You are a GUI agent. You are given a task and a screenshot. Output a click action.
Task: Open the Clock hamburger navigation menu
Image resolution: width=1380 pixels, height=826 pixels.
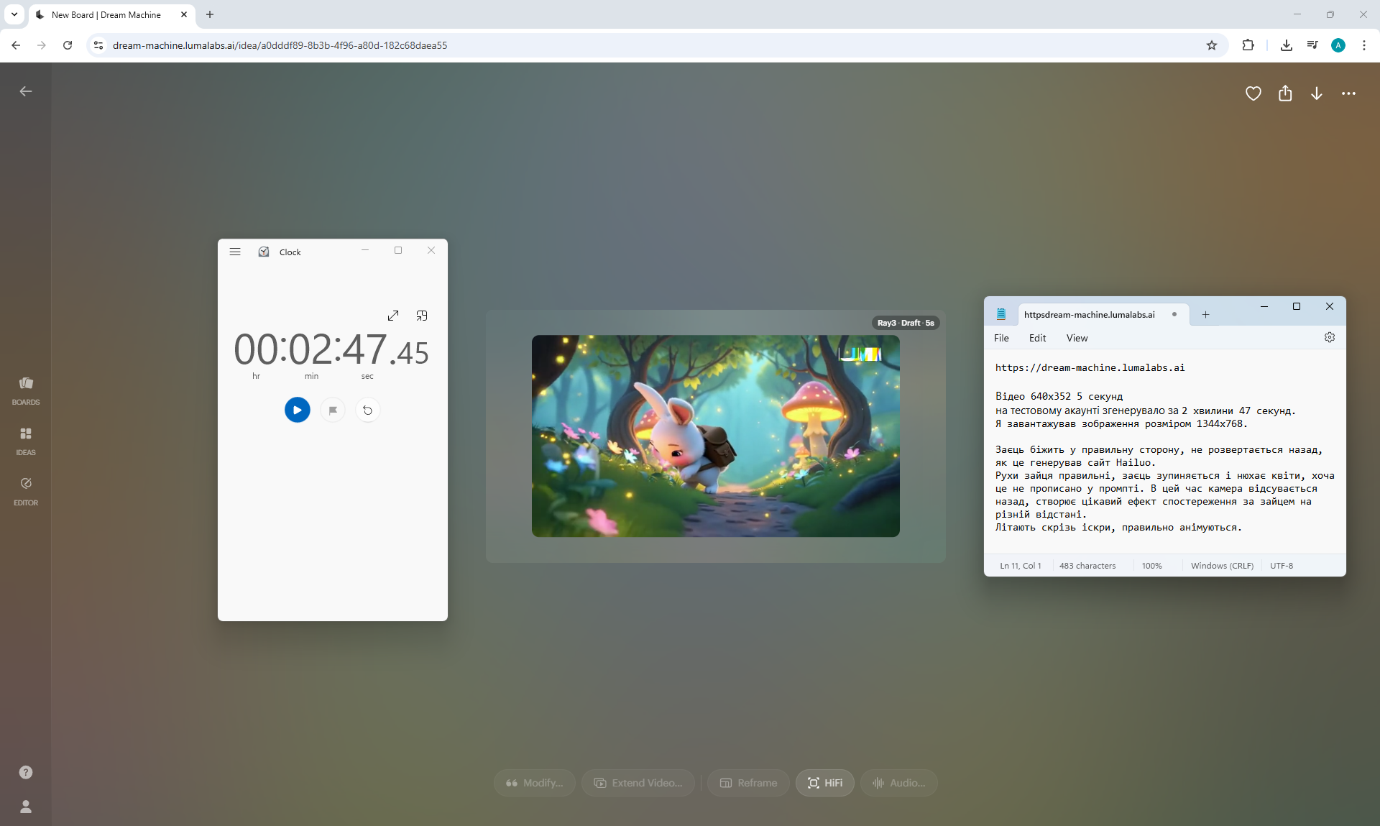[x=235, y=252]
